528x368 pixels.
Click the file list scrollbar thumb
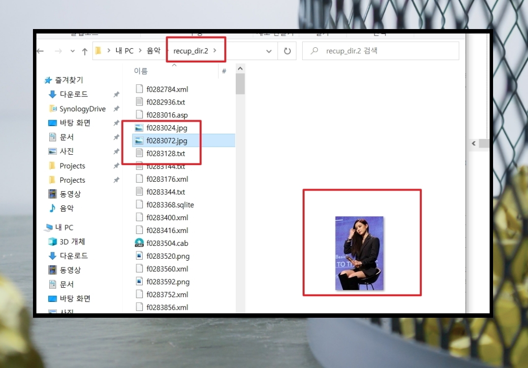point(240,84)
